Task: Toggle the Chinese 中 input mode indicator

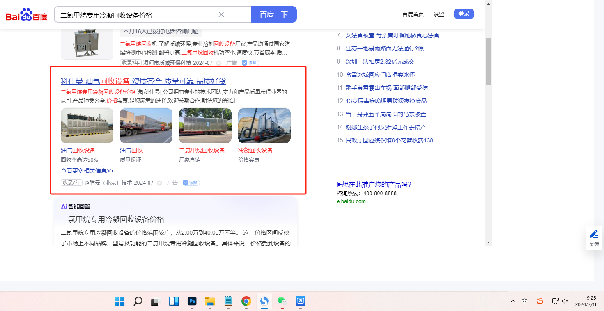Action: point(525,301)
